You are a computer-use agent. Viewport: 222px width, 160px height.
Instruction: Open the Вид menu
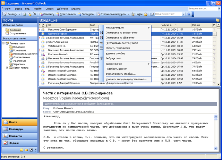pyautogui.click(x=27, y=9)
